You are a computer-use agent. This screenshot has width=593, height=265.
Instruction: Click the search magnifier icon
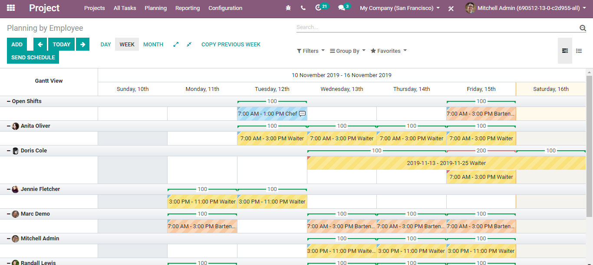coord(583,28)
